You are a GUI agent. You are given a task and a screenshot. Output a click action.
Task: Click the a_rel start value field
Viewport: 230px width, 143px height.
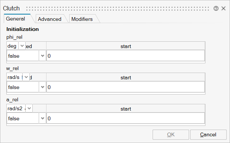click(x=125, y=118)
